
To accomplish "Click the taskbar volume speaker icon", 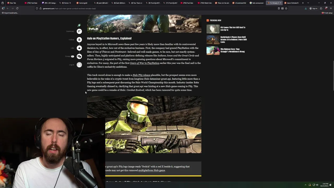I will click(317, 185).
